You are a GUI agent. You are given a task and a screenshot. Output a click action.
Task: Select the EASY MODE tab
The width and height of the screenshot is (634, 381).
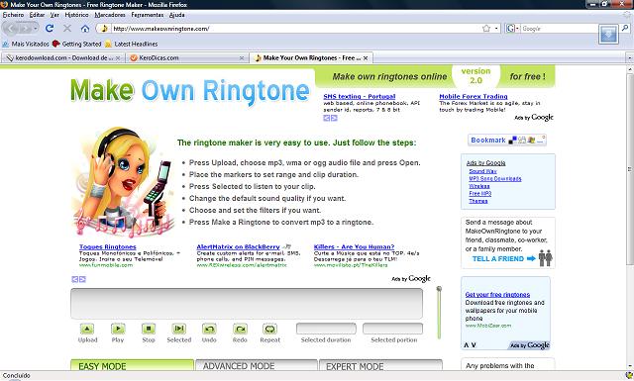tap(132, 365)
